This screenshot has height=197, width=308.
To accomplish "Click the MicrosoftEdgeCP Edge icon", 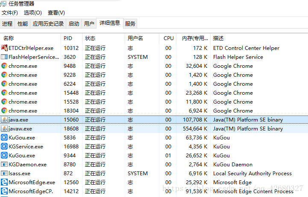I will [4, 191].
